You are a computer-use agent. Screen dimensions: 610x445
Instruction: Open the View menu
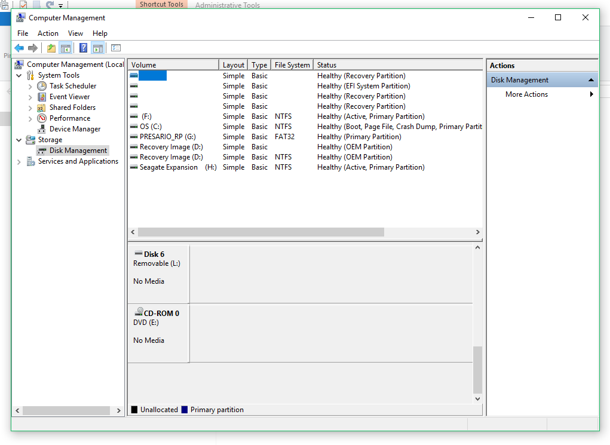point(75,33)
